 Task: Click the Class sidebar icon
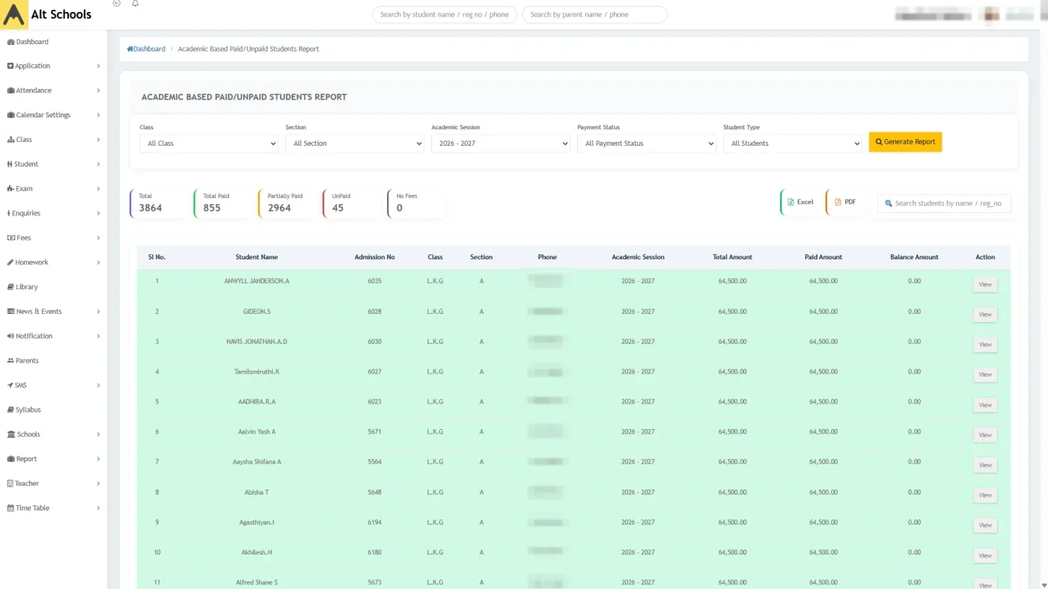(x=10, y=140)
